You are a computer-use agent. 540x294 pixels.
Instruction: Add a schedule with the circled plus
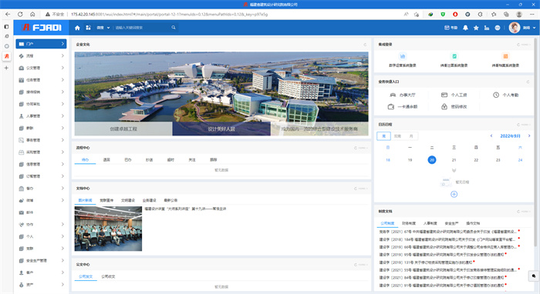(454, 195)
